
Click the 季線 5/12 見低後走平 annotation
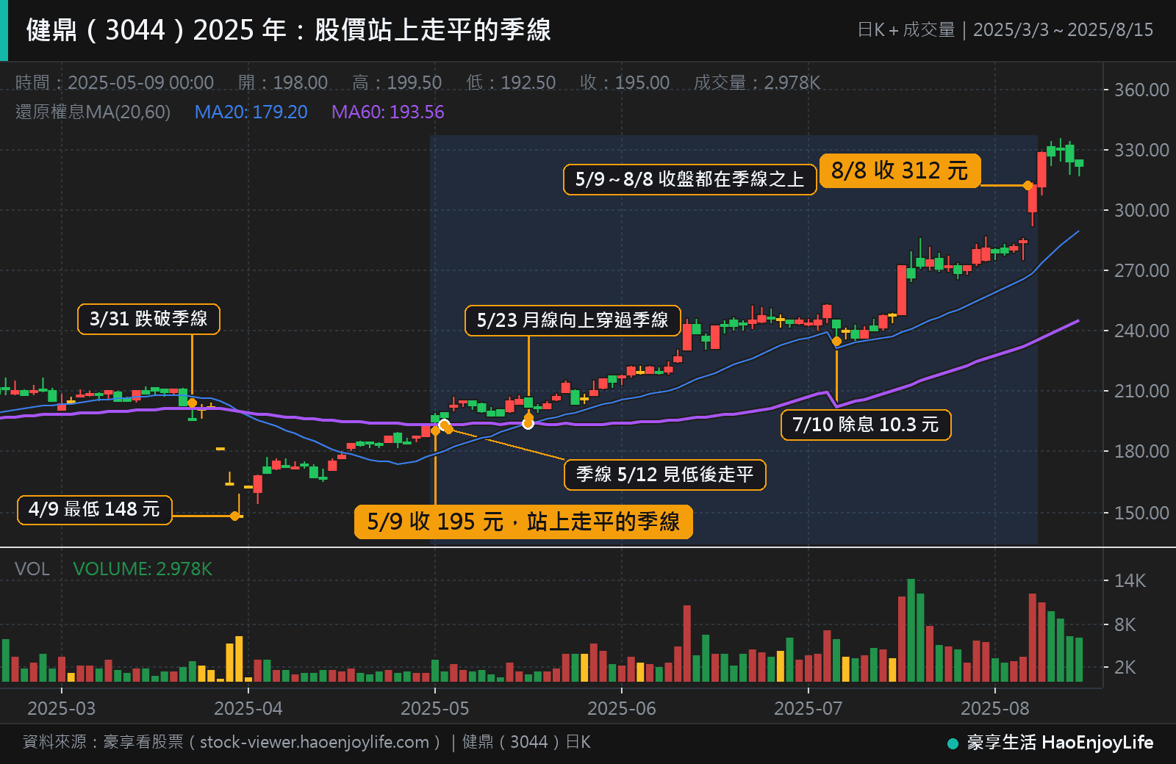click(x=664, y=475)
